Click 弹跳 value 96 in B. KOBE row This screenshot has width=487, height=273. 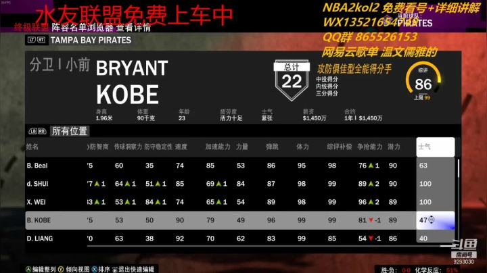point(271,220)
